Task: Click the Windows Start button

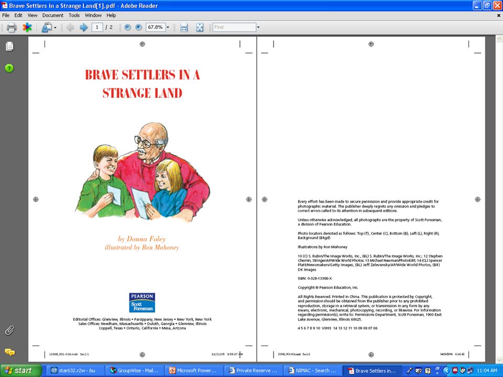Action: point(21,371)
